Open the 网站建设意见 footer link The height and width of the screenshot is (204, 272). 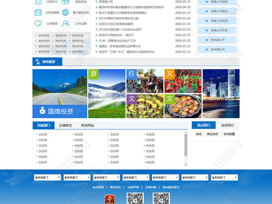[x=171, y=187]
